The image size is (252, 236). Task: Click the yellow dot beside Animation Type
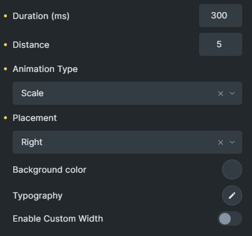[x=6, y=69]
